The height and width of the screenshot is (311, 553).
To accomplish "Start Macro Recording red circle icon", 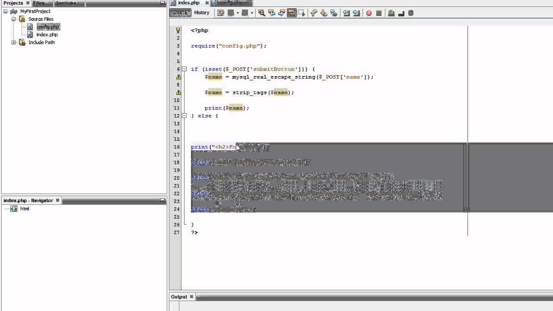I will (369, 13).
